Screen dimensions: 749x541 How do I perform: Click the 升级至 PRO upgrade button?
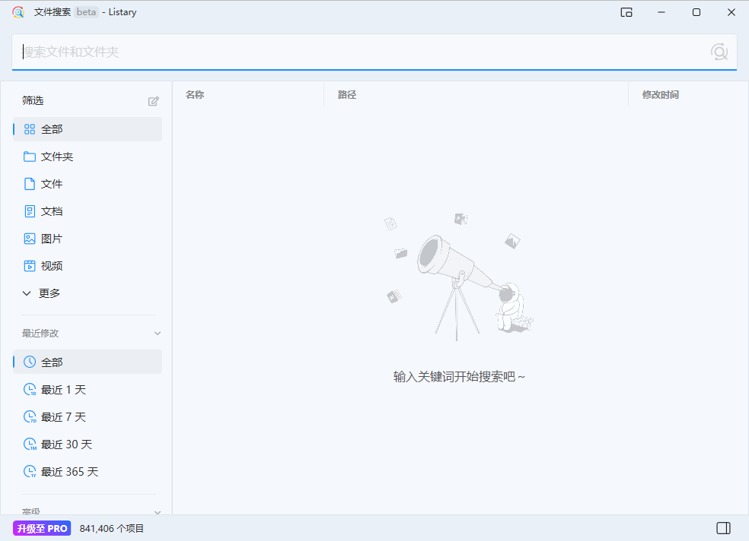pos(42,527)
